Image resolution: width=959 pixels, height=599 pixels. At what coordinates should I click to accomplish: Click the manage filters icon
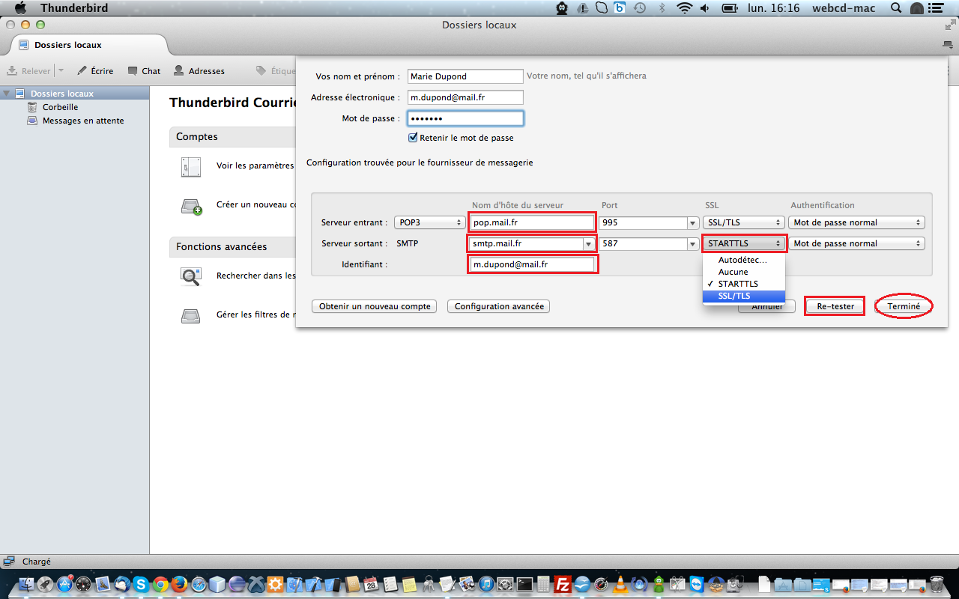coord(191,316)
